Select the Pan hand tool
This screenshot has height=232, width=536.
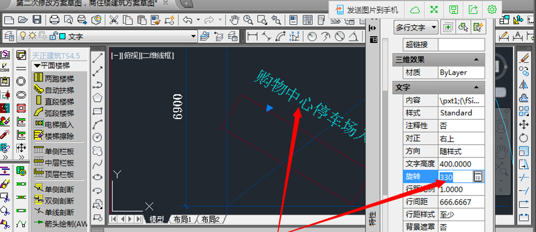(x=234, y=20)
